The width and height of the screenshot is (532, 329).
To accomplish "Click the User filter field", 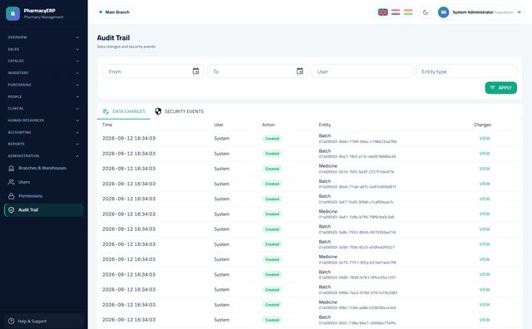I will click(362, 71).
